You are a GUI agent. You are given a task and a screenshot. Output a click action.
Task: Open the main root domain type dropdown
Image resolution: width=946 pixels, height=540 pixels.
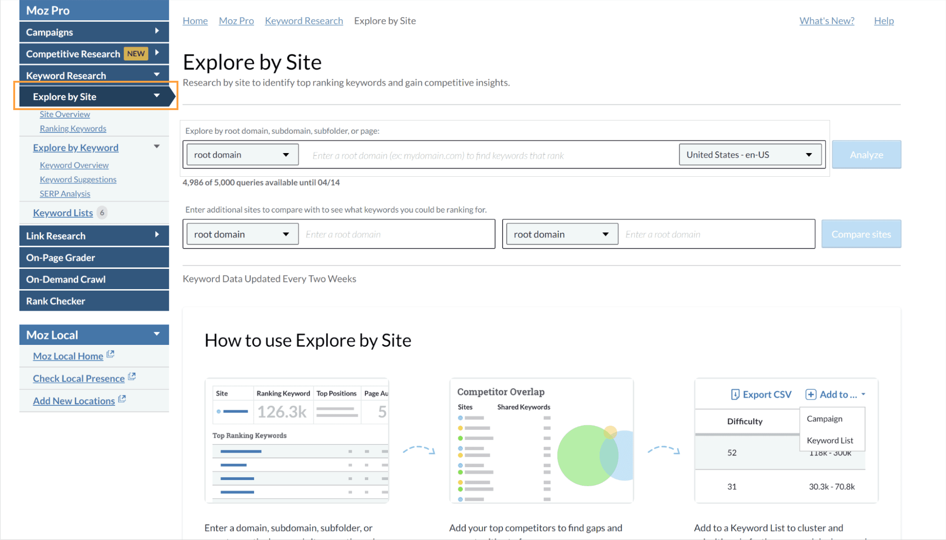tap(242, 154)
